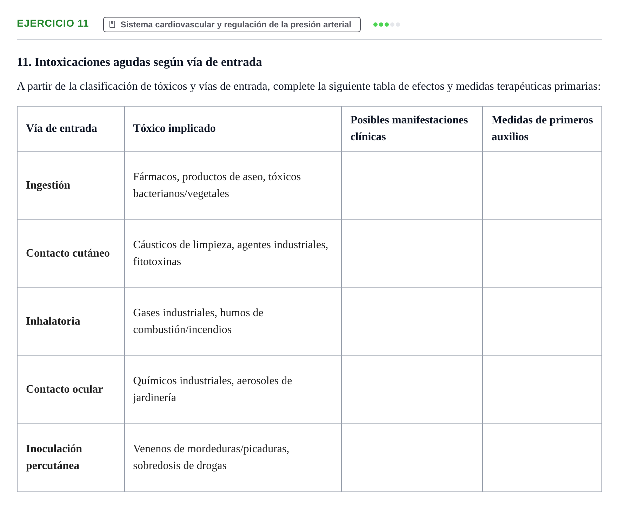Click the Gases industriales, humos cell
Screen dimensions: 619x509
233,322
